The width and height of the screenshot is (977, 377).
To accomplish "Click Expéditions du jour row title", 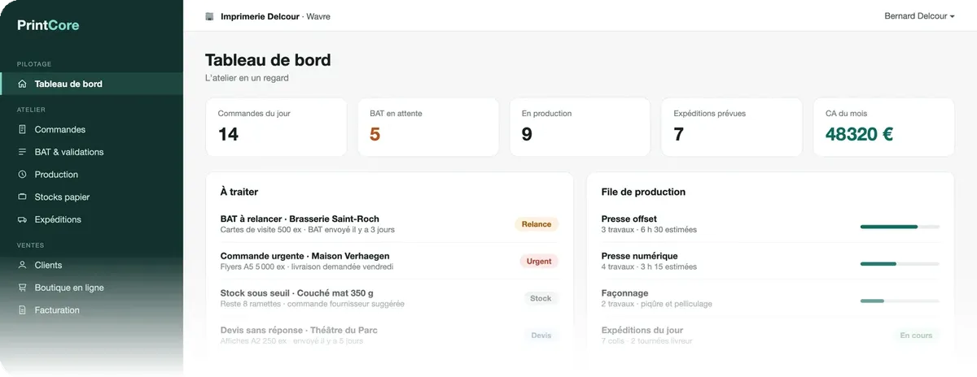I will [x=642, y=330].
